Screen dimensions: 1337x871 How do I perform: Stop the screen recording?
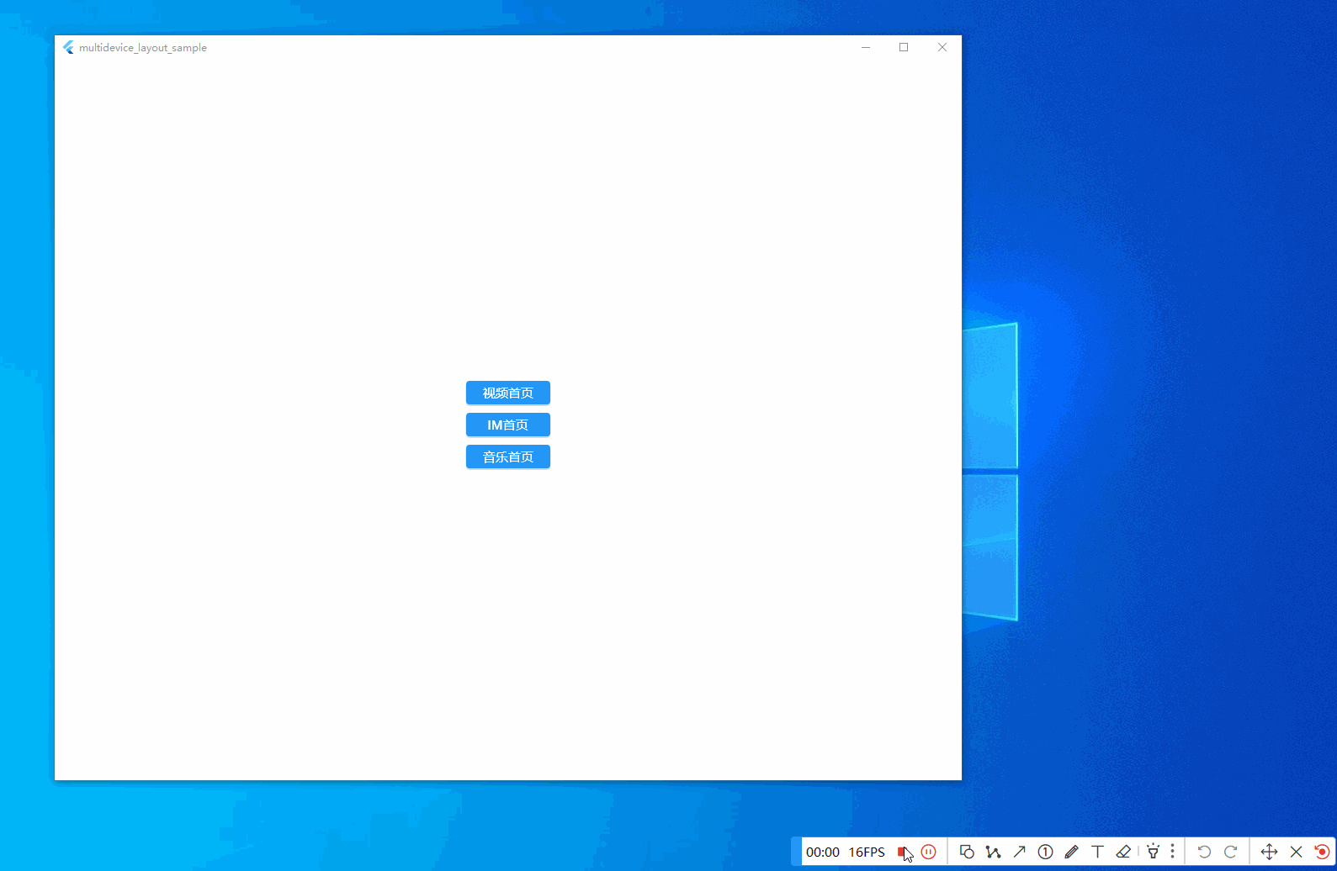902,852
